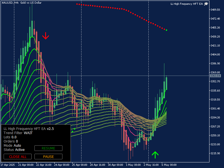224x168 pixels.
Task: Click the Trend Filter WAIT text
Action: (18, 133)
